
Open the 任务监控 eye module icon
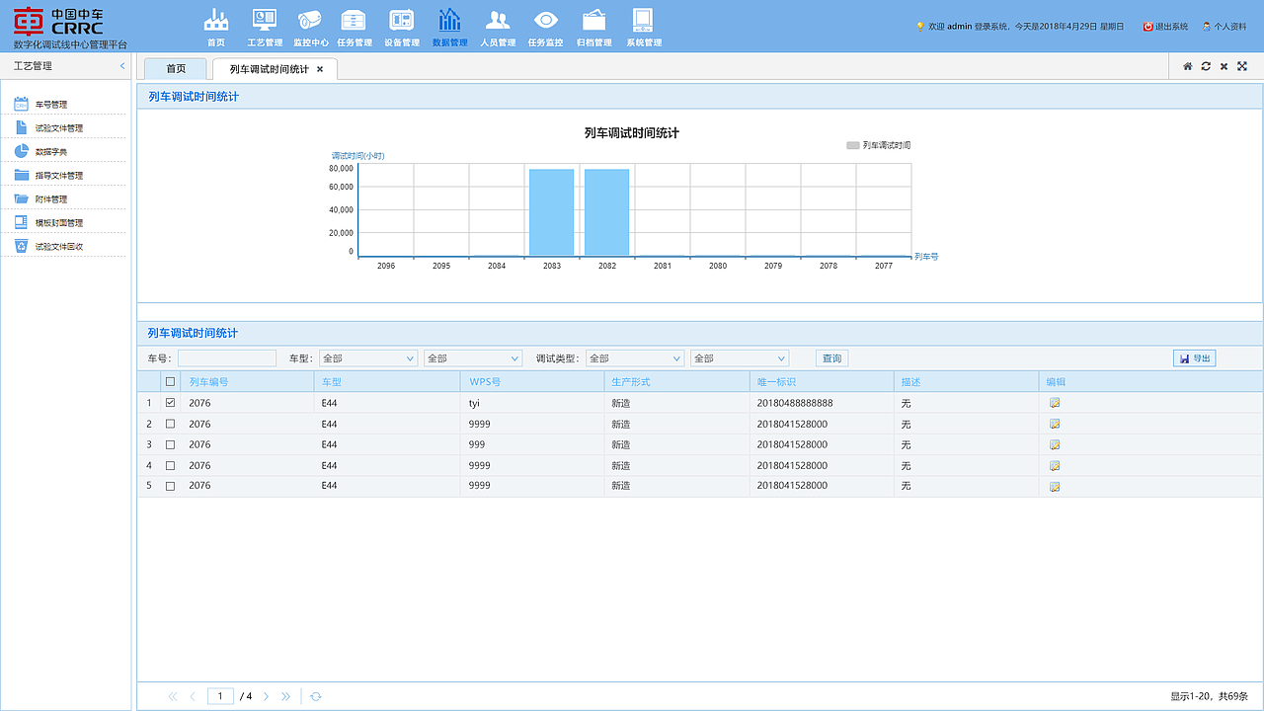point(545,27)
